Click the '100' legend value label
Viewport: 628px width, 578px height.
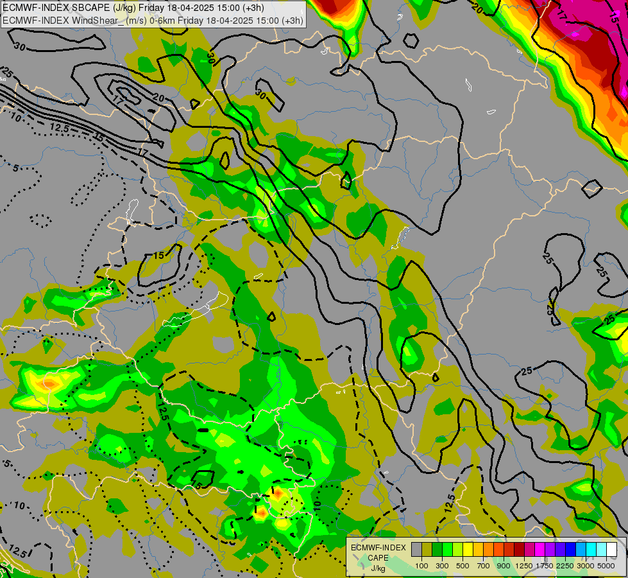pos(421,566)
